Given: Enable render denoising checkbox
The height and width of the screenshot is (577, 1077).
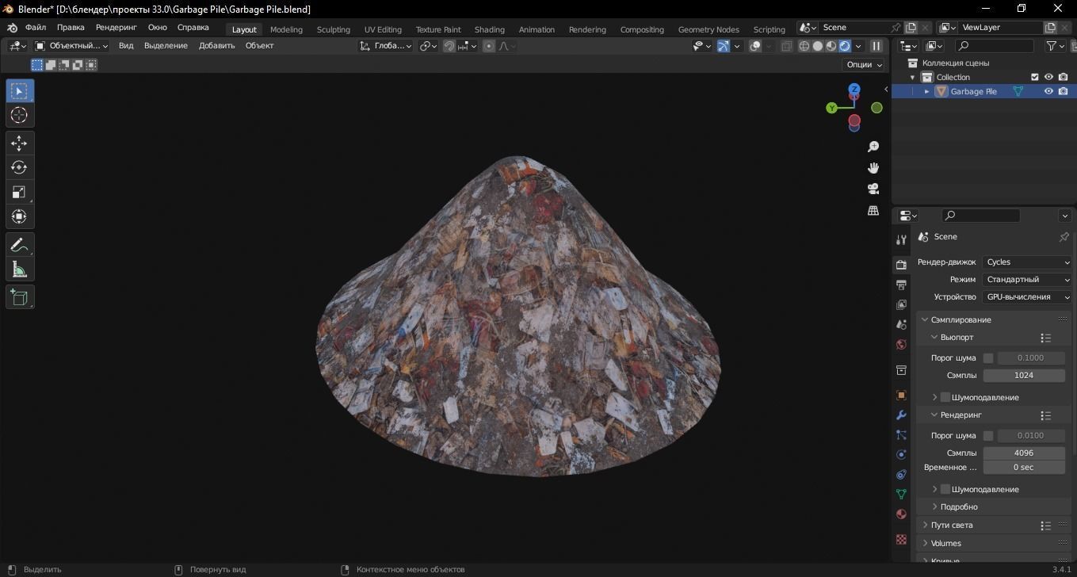Looking at the screenshot, I should [945, 489].
